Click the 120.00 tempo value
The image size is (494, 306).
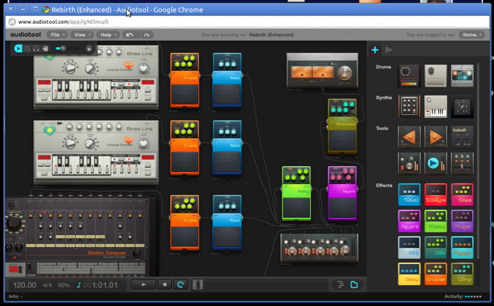coord(25,285)
